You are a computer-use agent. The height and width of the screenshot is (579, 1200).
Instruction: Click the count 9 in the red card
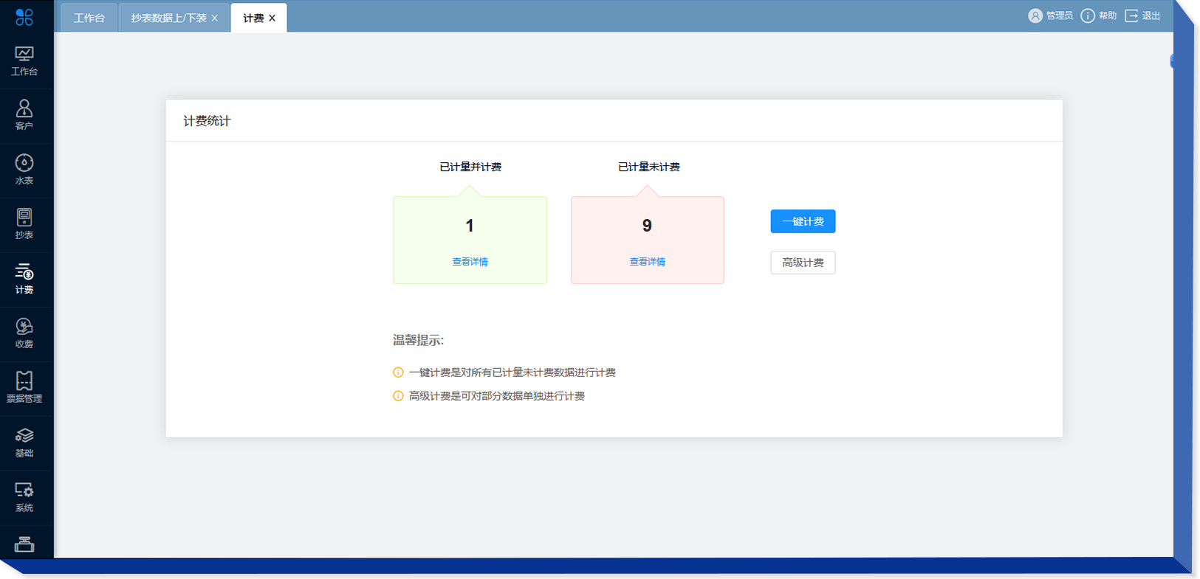(647, 226)
